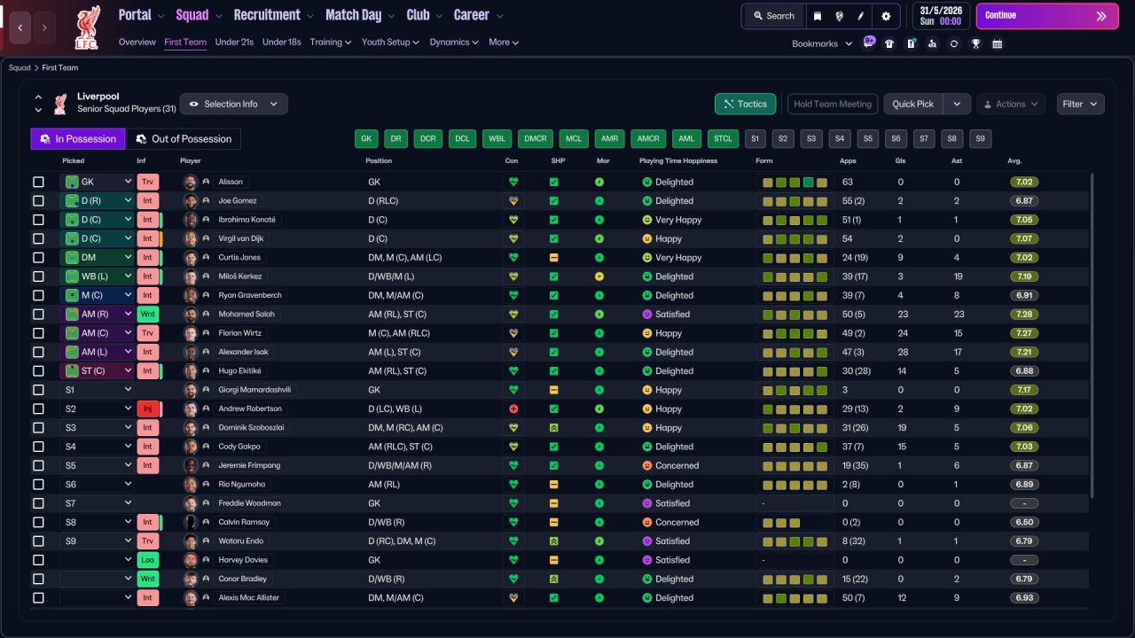Click the Trv info badge for Alisson
Image resolution: width=1135 pixels, height=638 pixels.
[x=148, y=182]
